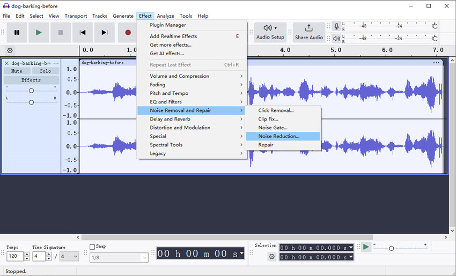Click the Stop transport button

(x=61, y=33)
